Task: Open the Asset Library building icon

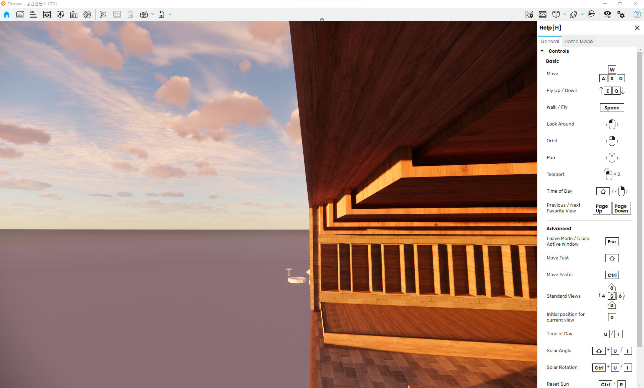Action: point(74,14)
